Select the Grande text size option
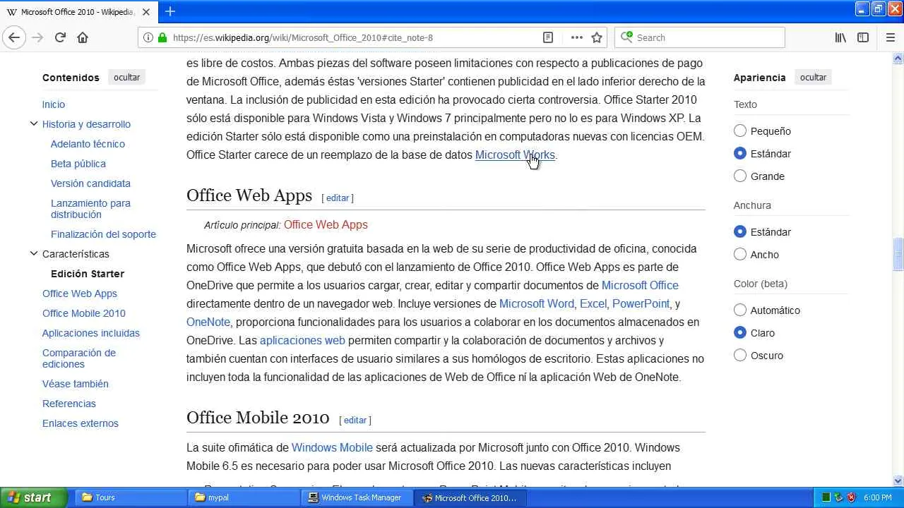This screenshot has height=508, width=904. pos(740,176)
